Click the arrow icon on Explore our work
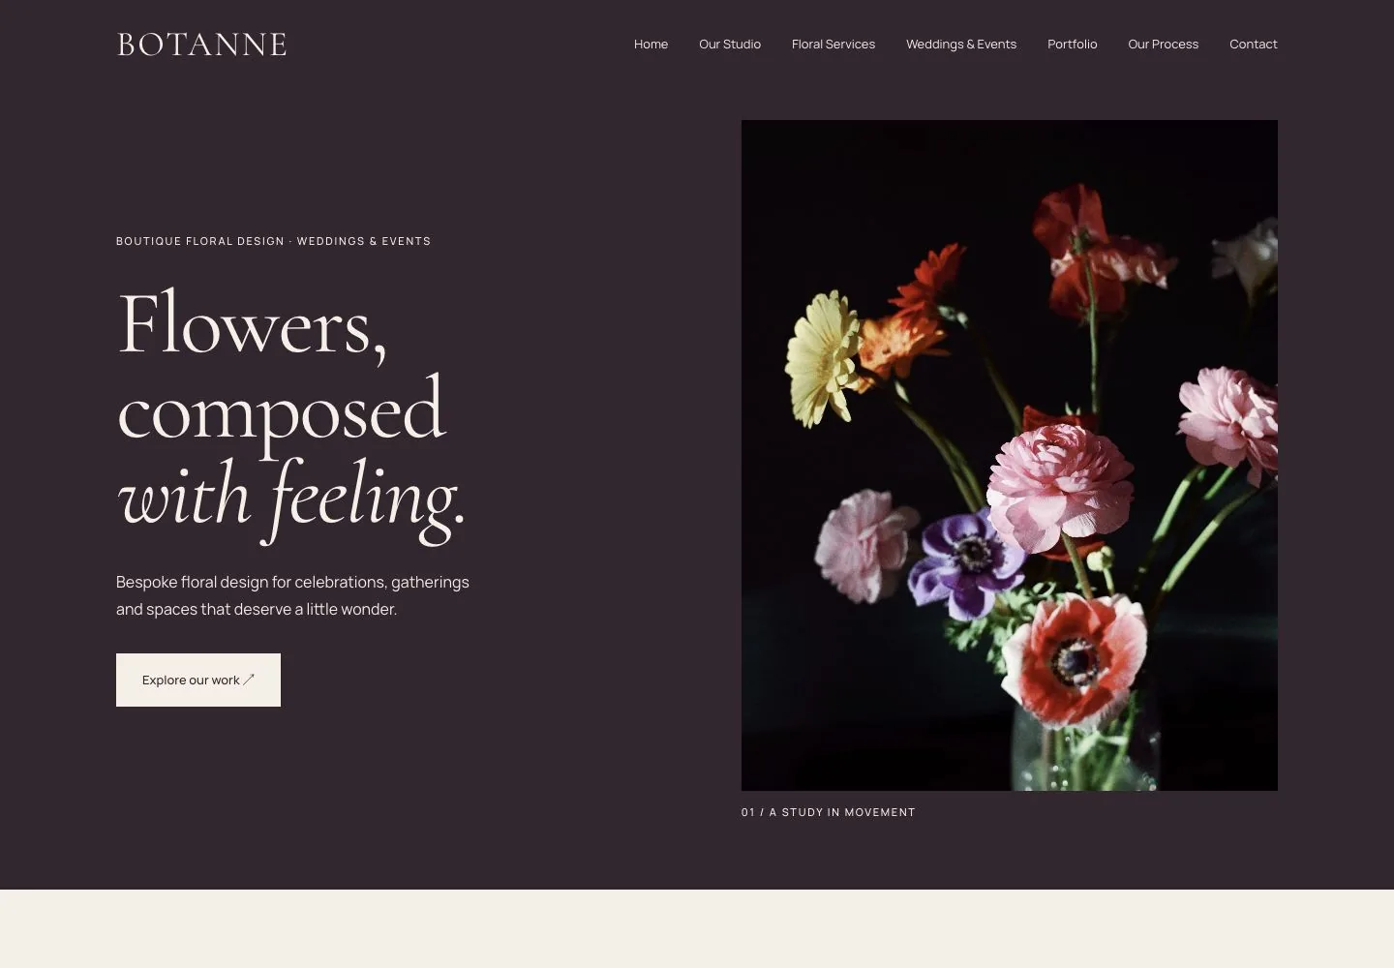This screenshot has height=968, width=1394. point(249,680)
